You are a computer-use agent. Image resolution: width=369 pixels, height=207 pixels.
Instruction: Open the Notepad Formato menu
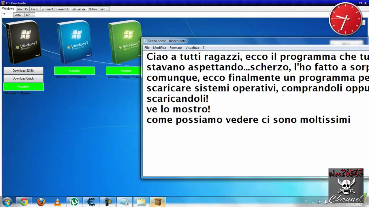point(176,48)
